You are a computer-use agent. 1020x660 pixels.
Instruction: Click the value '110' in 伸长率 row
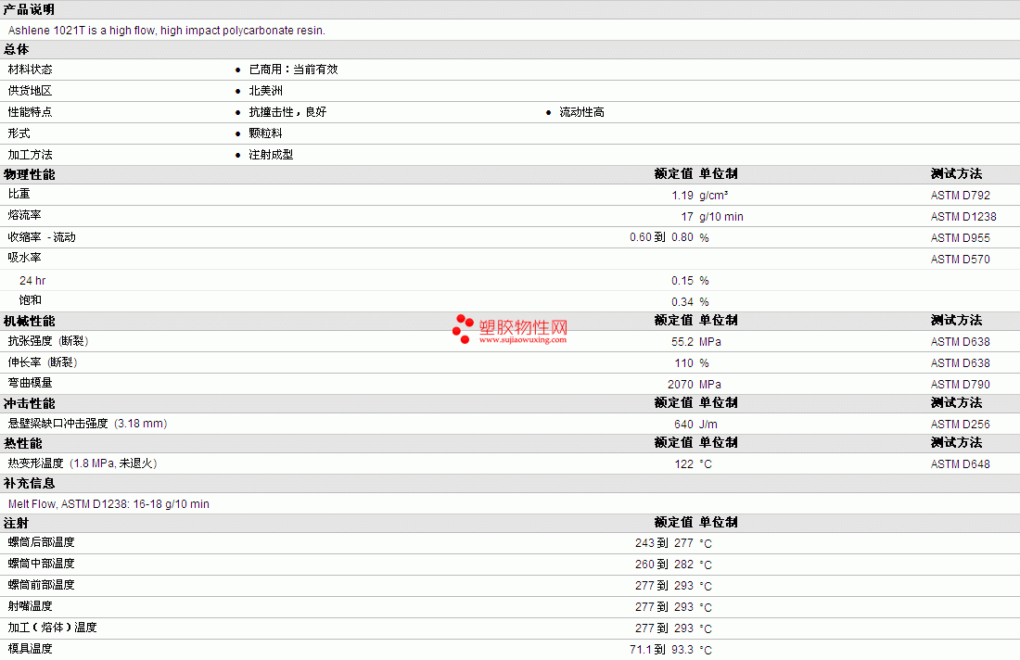(683, 363)
